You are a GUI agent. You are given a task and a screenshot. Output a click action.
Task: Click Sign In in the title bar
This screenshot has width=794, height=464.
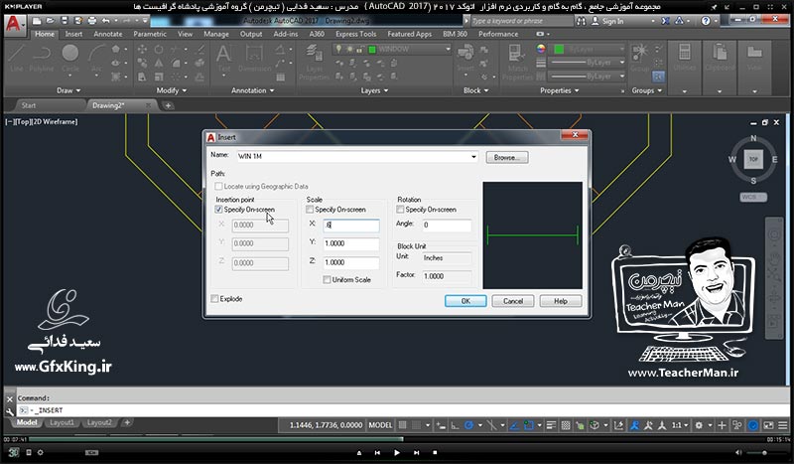612,21
